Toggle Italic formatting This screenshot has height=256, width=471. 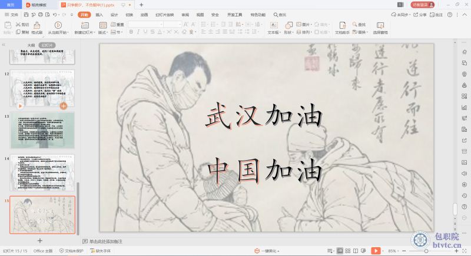tap(138, 32)
